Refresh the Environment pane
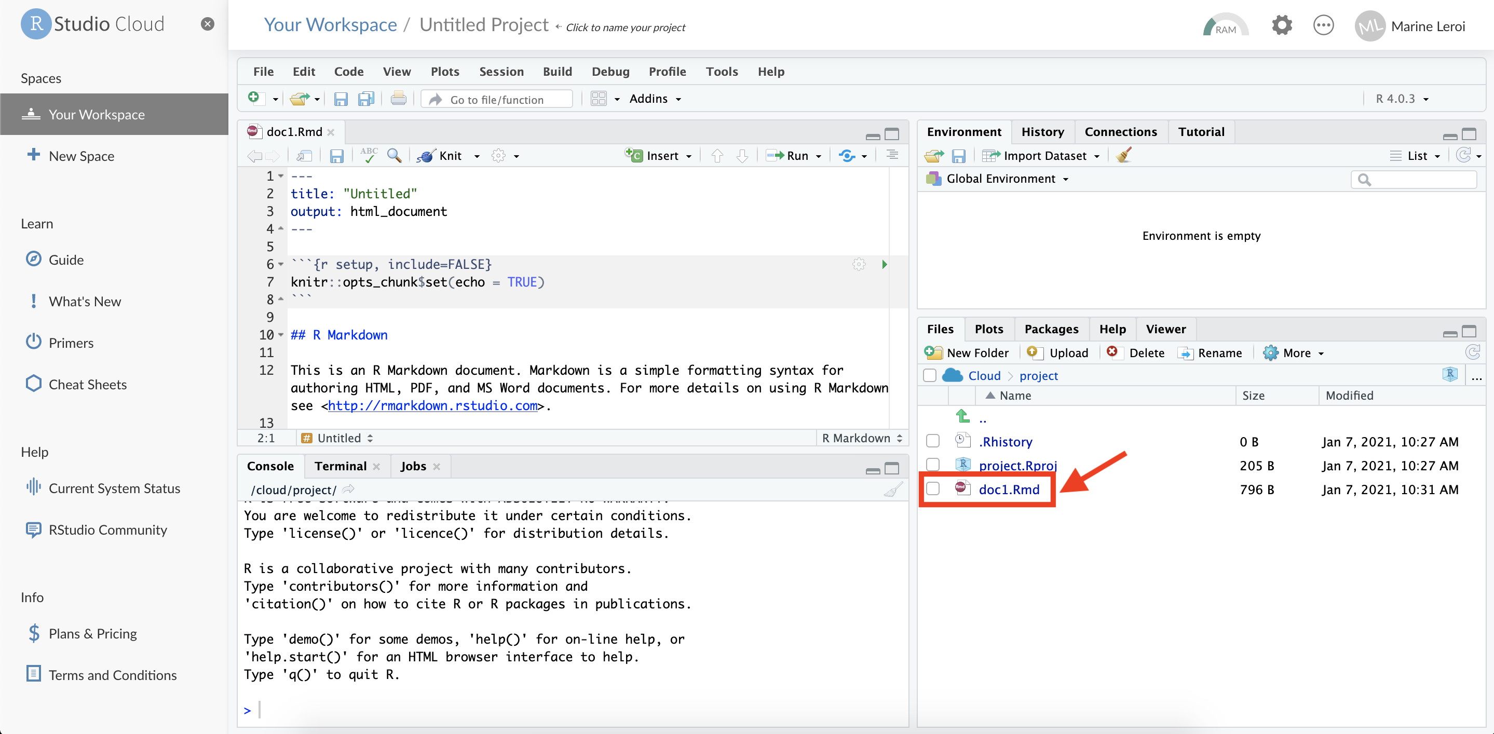1494x734 pixels. coord(1463,155)
